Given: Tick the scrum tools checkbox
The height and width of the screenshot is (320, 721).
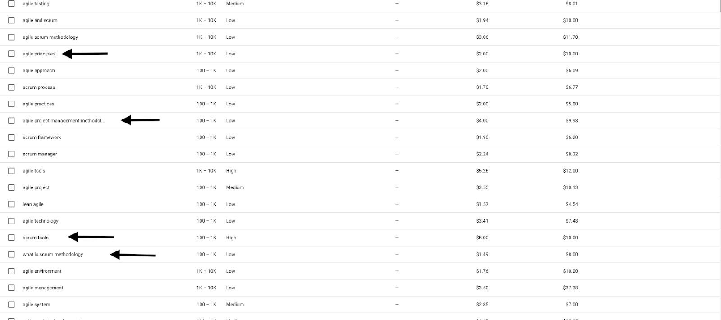Looking at the screenshot, I should [11, 238].
